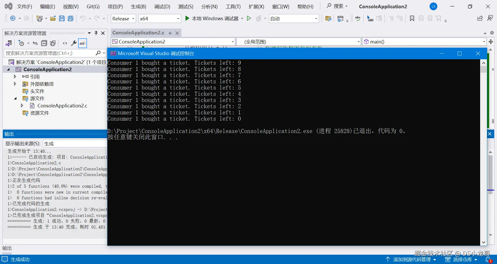Screen dimensions: 497x264
Task: Click the feedback person icon
Action: pos(490,18)
